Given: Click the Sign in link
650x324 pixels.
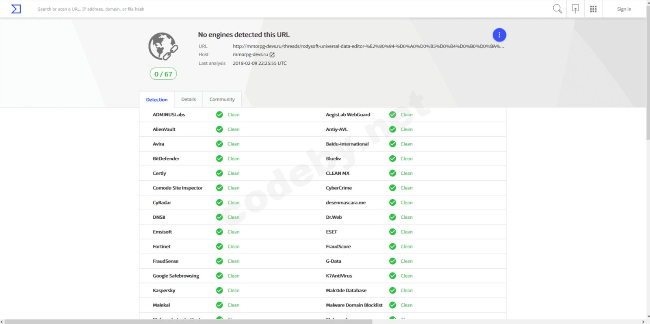Looking at the screenshot, I should [x=624, y=9].
